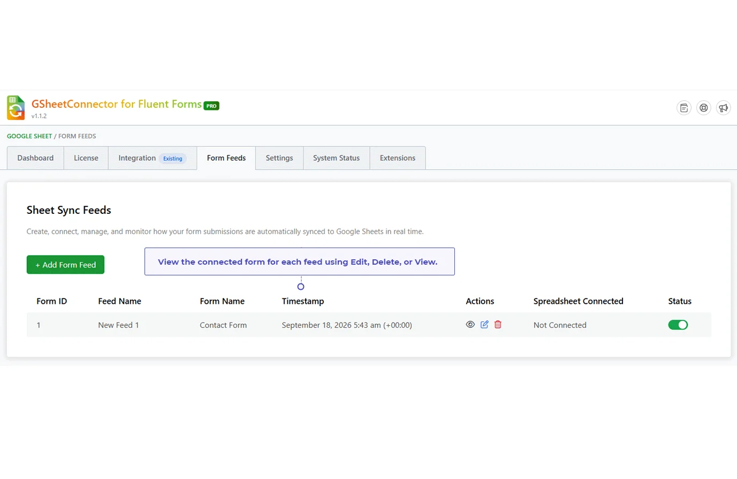The height and width of the screenshot is (479, 737).
Task: Go to the Settings tab
Action: click(279, 158)
